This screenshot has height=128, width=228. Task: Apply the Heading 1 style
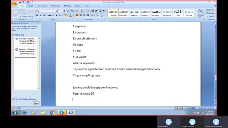[135, 13]
